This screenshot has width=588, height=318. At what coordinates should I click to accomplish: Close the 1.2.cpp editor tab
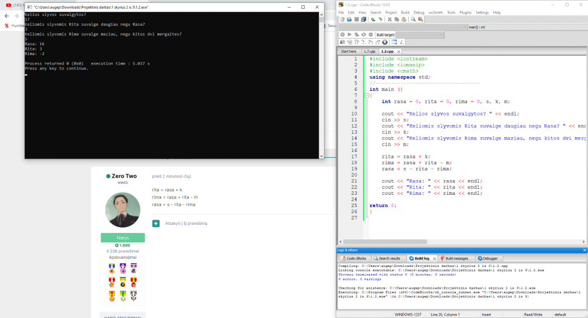399,52
